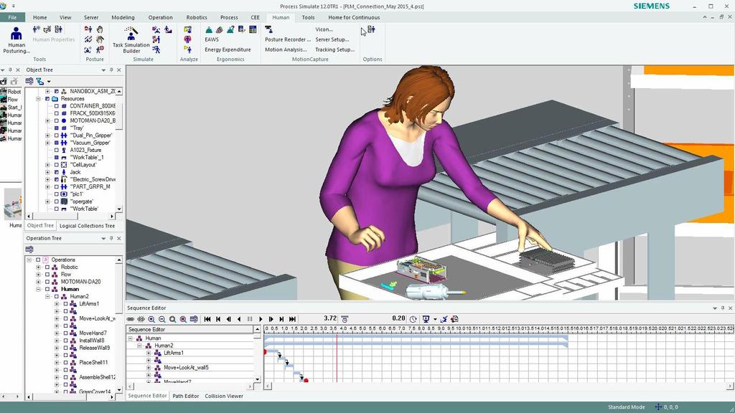The height and width of the screenshot is (413, 735).
Task: Expand the MOTOMAN-DA20_B node in Object Tree
Action: coord(47,120)
